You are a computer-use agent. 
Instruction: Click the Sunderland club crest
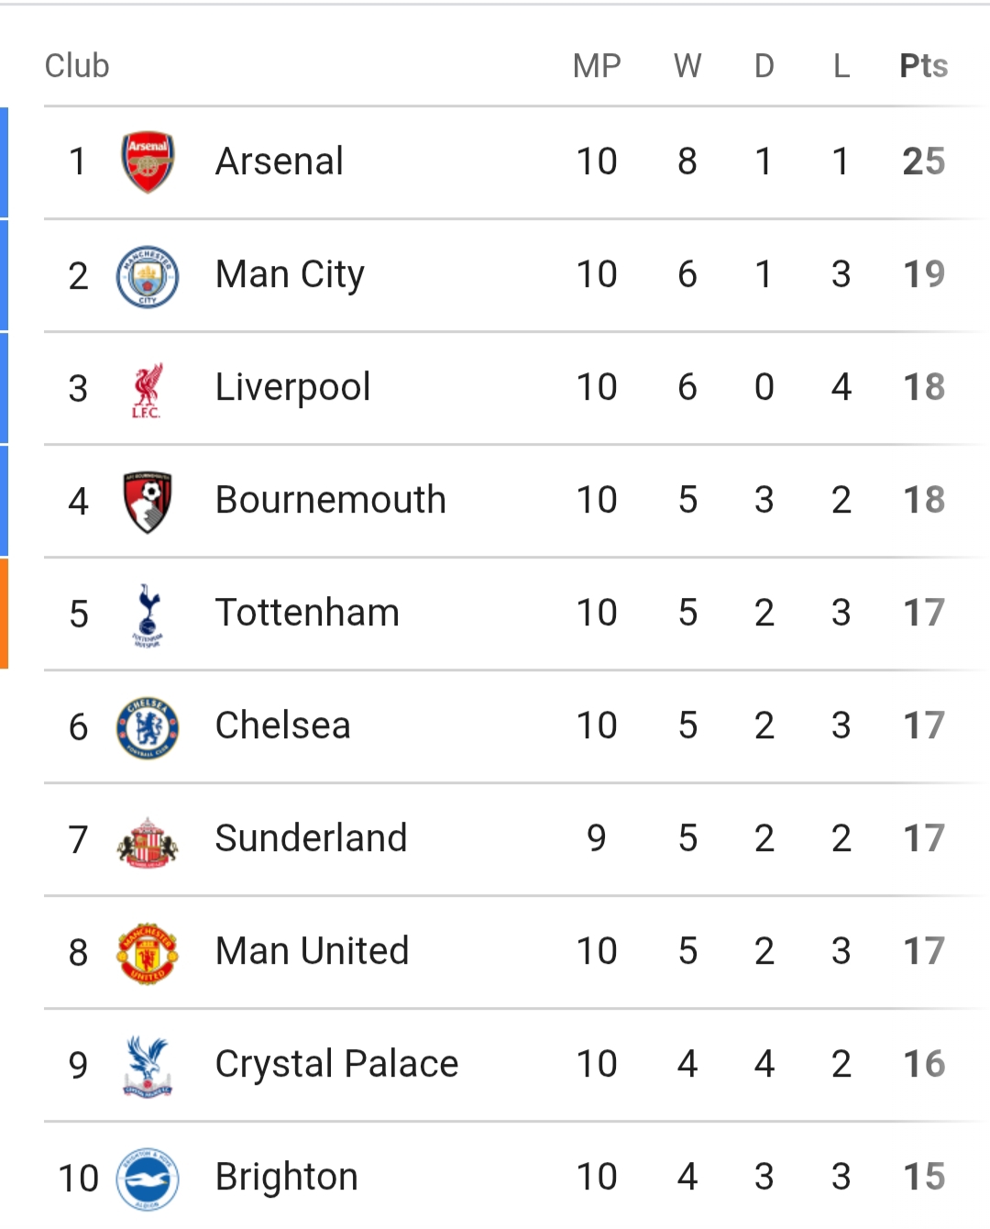[x=148, y=841]
